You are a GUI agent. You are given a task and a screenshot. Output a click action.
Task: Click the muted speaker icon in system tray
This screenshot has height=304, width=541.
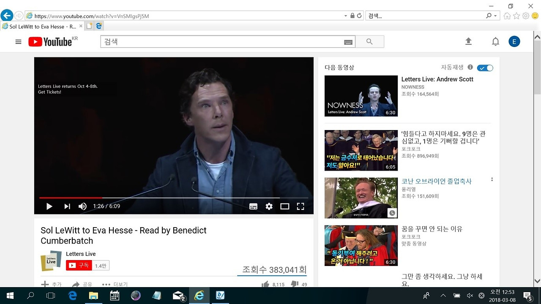pyautogui.click(x=470, y=296)
